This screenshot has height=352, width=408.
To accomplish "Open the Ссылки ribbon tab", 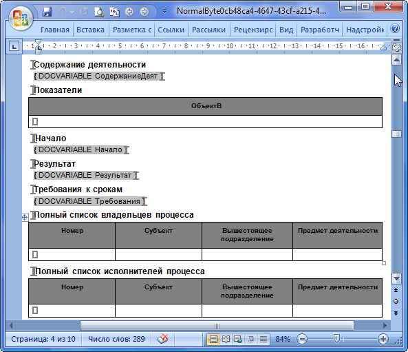I will [171, 30].
